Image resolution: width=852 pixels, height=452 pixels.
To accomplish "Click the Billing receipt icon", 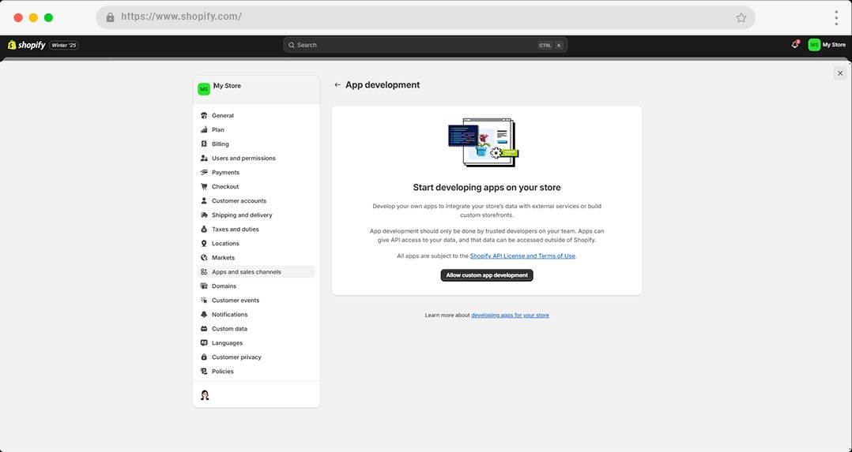I will (204, 144).
